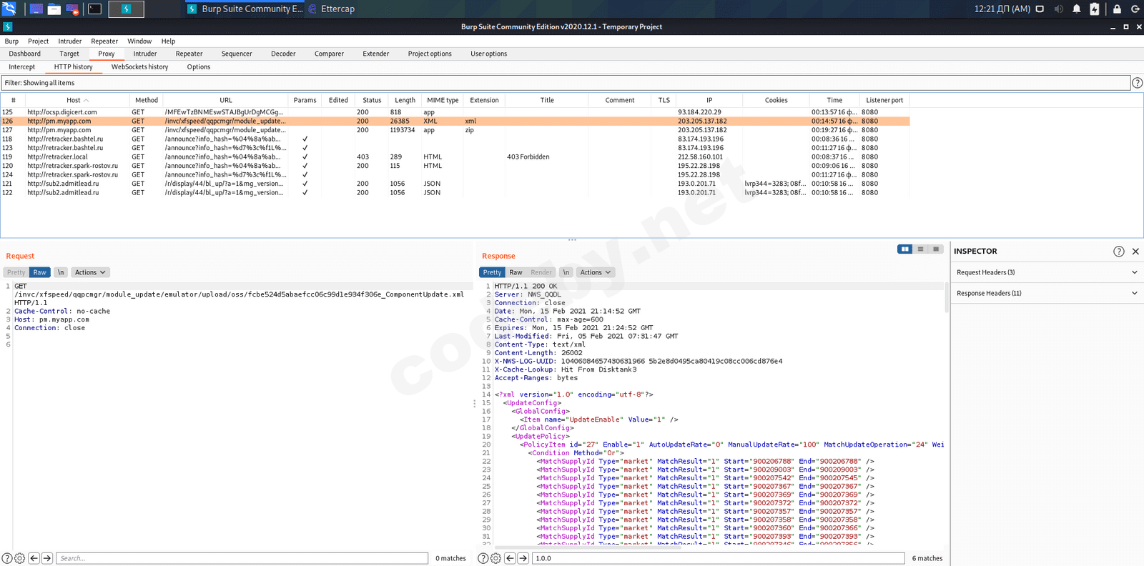Click the request search input field
The height and width of the screenshot is (566, 1144).
(x=242, y=558)
